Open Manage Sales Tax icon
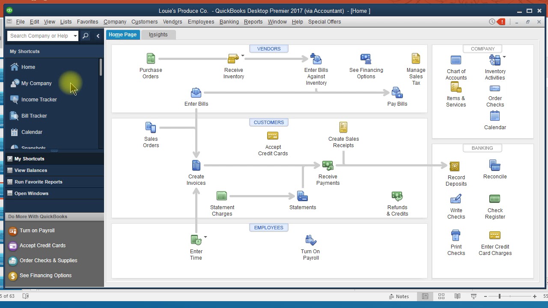The height and width of the screenshot is (308, 548). pos(416,59)
